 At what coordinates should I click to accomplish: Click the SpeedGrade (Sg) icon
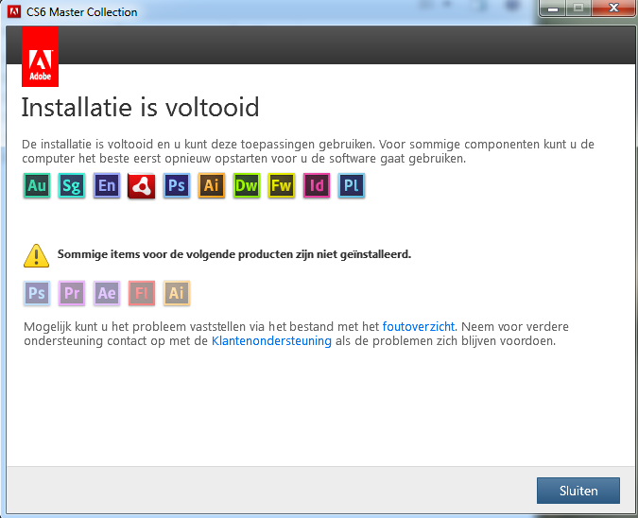[72, 185]
